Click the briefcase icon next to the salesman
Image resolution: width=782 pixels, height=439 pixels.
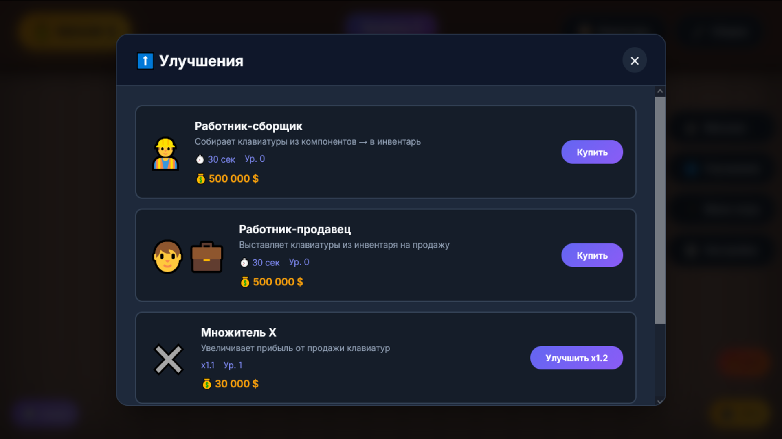[x=206, y=256]
